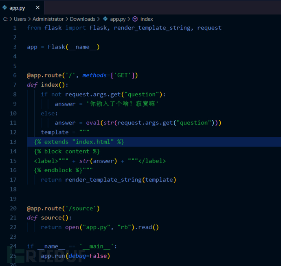Click 'template' variable on line 12
The image size is (281, 266).
[55, 132]
